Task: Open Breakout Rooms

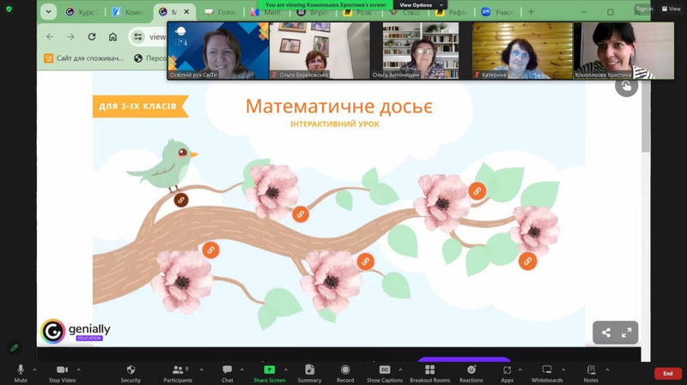Action: pyautogui.click(x=430, y=373)
